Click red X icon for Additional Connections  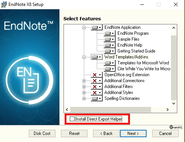pyautogui.click(x=95, y=81)
